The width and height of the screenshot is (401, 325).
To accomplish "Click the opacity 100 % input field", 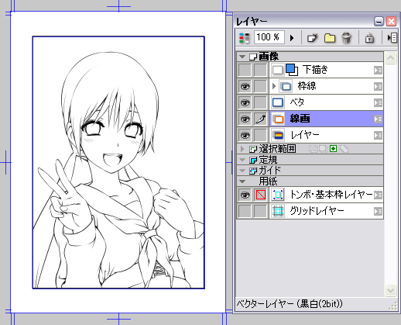I will tap(269, 37).
